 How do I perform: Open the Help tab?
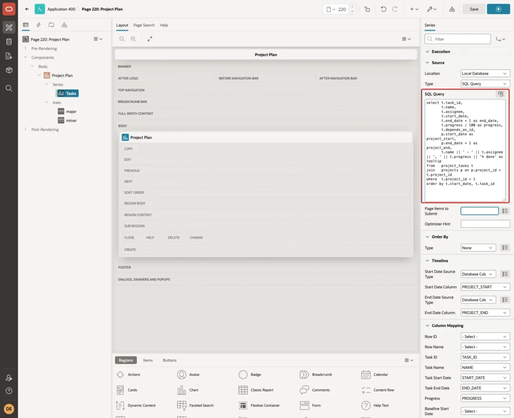point(164,25)
